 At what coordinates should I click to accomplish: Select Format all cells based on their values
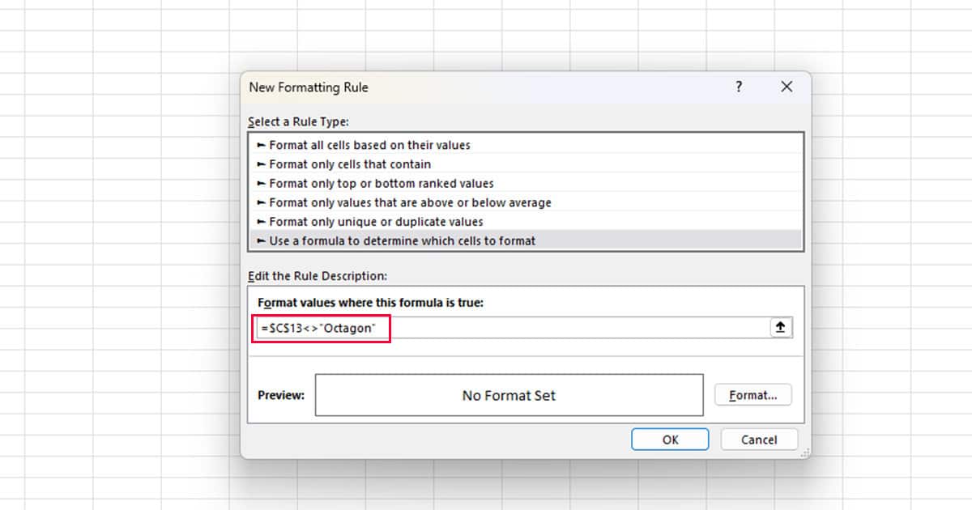coord(369,145)
